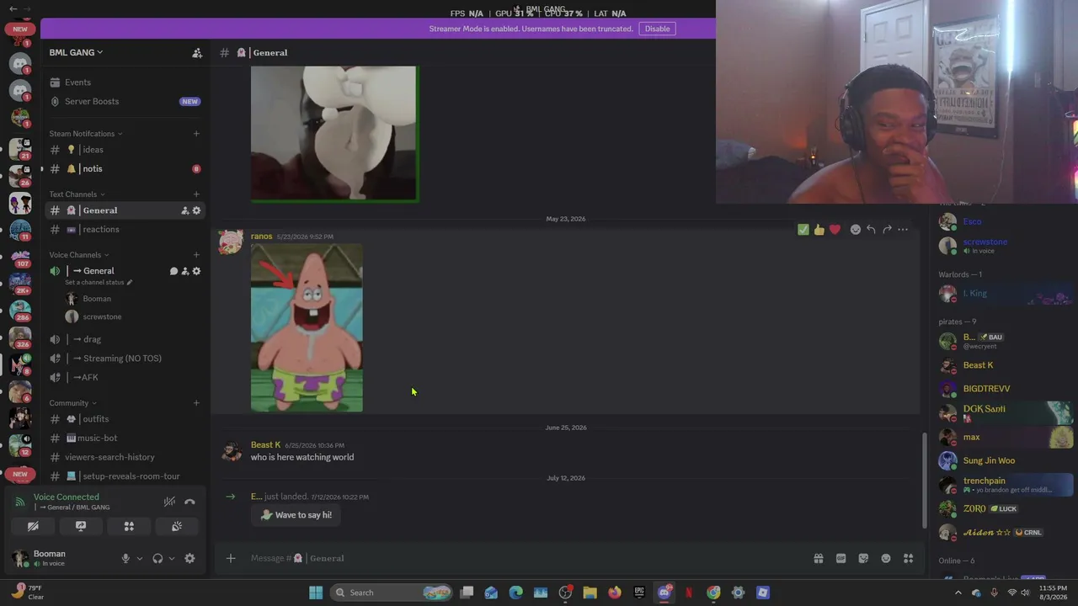This screenshot has height=606, width=1078.
Task: Switch to the ideas channel
Action: pyautogui.click(x=125, y=150)
